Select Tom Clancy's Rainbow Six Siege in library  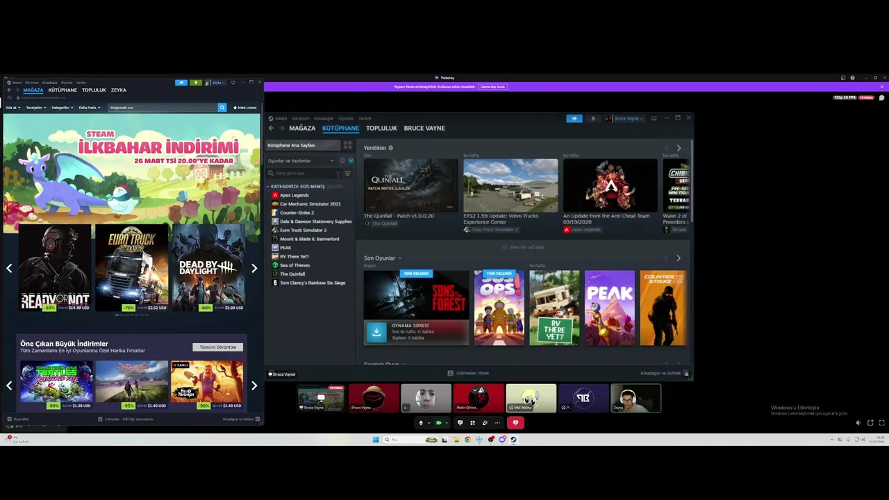pyautogui.click(x=313, y=283)
